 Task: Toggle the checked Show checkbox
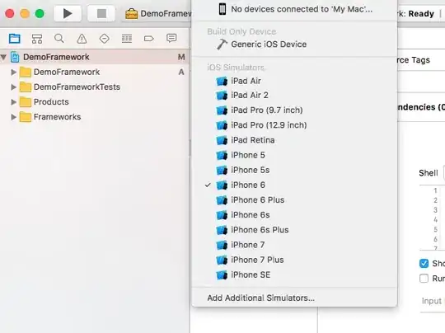pos(424,263)
